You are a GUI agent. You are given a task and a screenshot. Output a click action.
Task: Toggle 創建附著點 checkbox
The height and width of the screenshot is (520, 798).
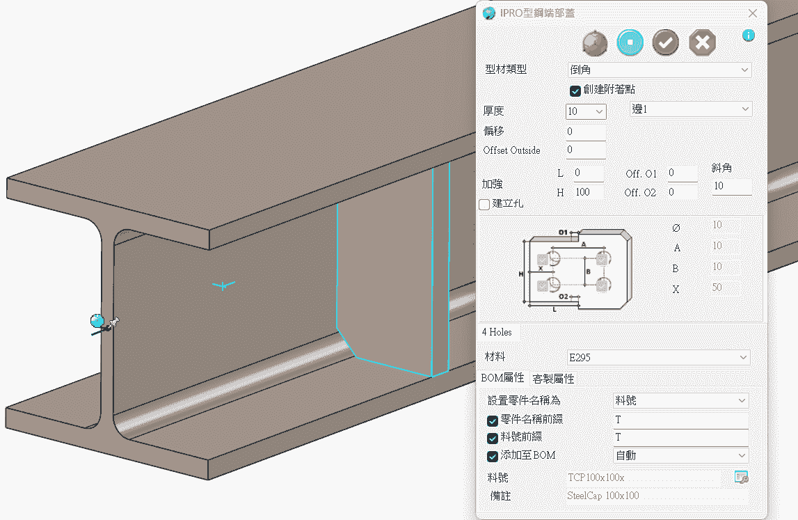coord(575,90)
